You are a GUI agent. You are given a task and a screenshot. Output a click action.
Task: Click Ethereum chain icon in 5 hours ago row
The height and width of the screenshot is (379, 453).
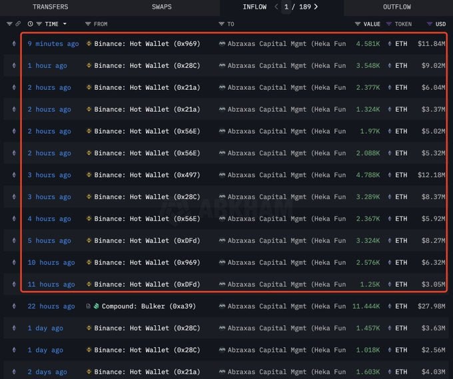click(14, 240)
